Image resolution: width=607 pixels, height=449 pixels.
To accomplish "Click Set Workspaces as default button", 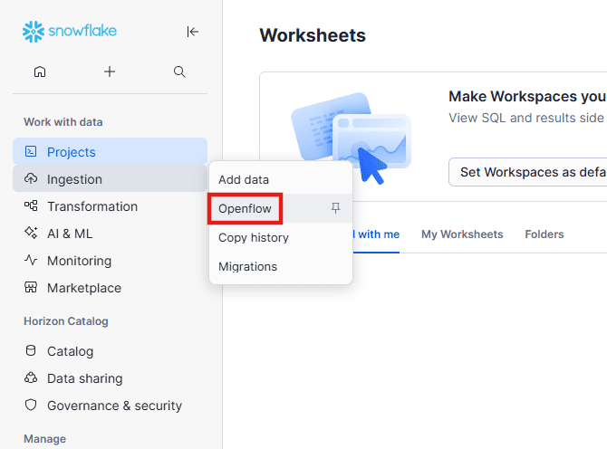I will (528, 172).
